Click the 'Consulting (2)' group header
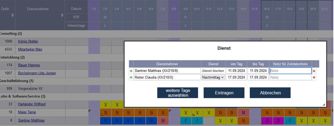Viewport: 334px width, 126px height. [x=11, y=33]
